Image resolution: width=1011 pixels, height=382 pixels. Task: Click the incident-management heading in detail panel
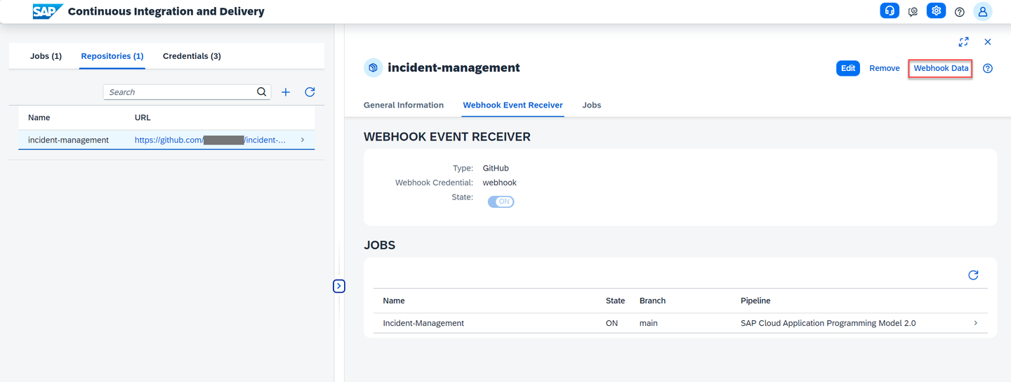tap(454, 68)
